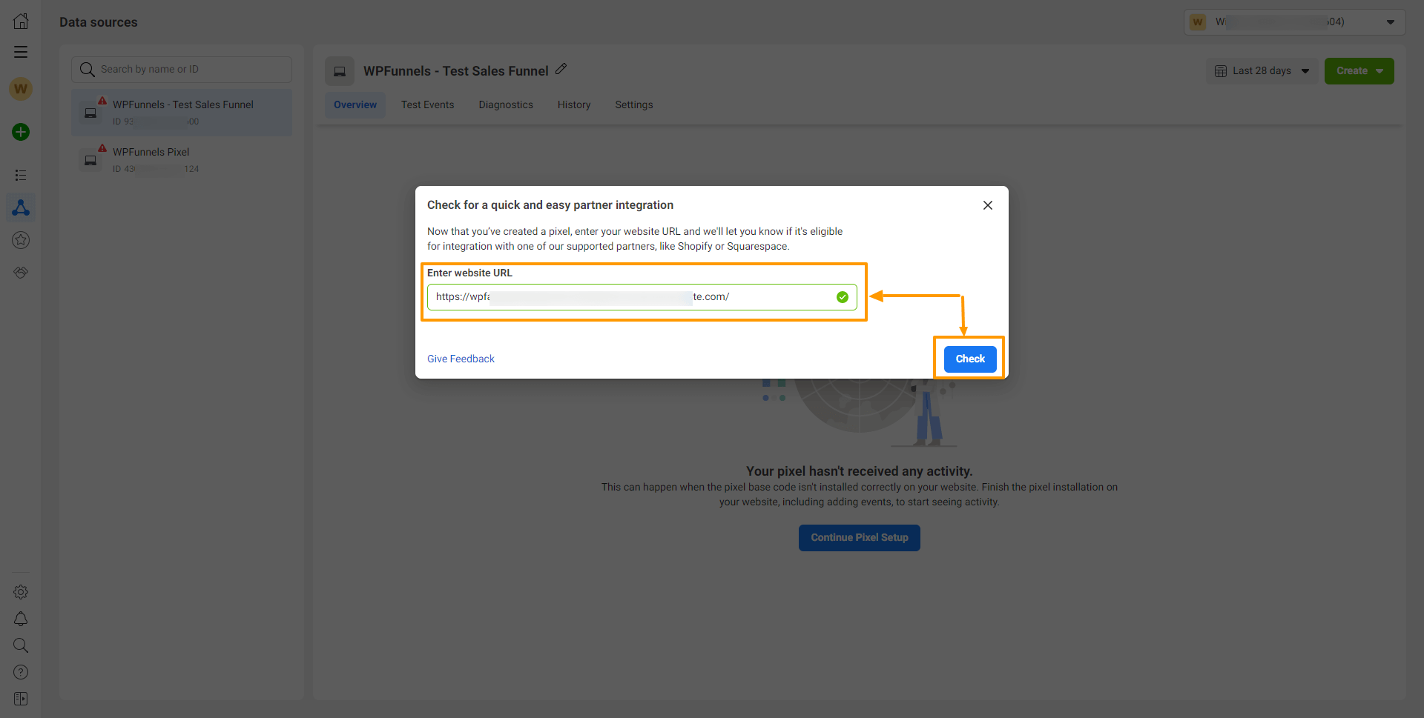Open the list view sidebar icon
Viewport: 1424px width, 718px height.
pyautogui.click(x=21, y=176)
